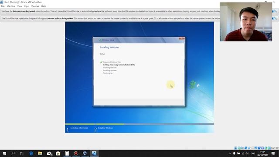Click the battery tray icon
The image size is (279, 157).
[238, 153]
